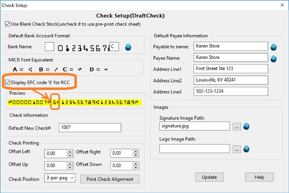The image size is (289, 193).
Task: Open help icon for Logo Image Path
Action: click(x=246, y=149)
